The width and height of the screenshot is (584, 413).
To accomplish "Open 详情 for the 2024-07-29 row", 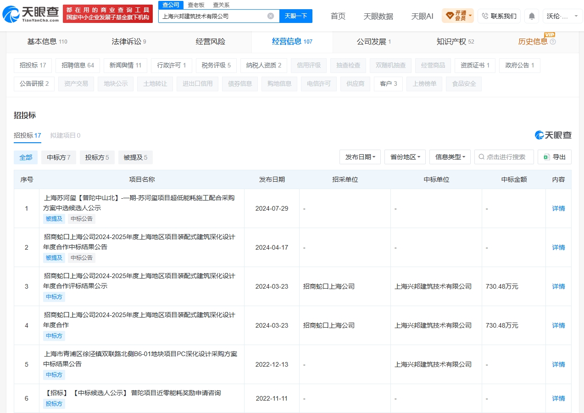I will 558,208.
